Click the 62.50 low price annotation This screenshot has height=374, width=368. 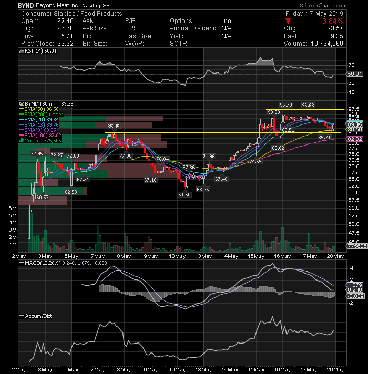(71, 192)
